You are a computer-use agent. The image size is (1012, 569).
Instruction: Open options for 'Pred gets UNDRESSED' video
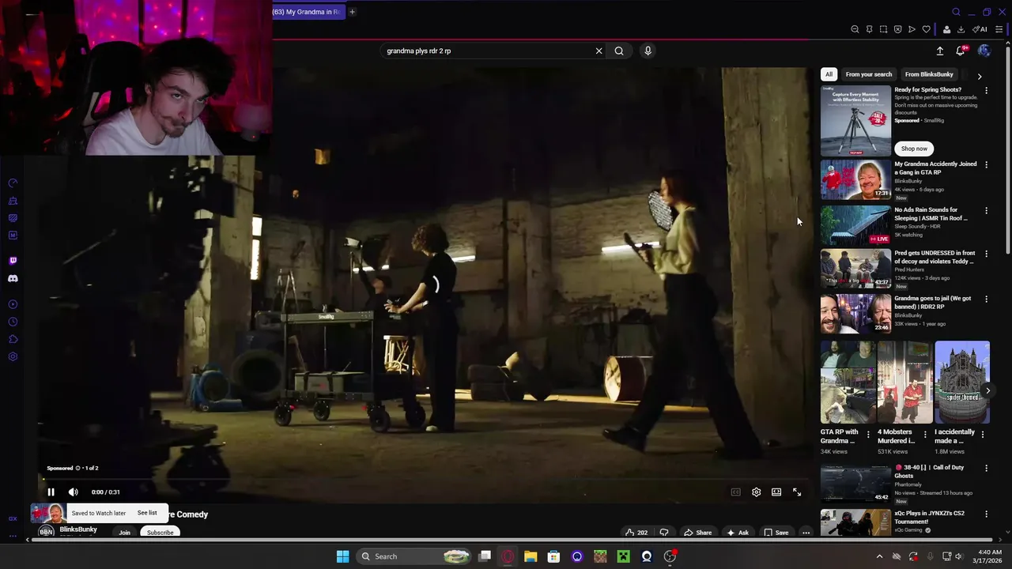click(986, 254)
